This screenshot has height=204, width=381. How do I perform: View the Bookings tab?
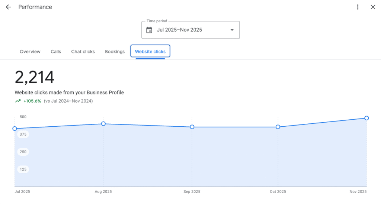tap(115, 52)
